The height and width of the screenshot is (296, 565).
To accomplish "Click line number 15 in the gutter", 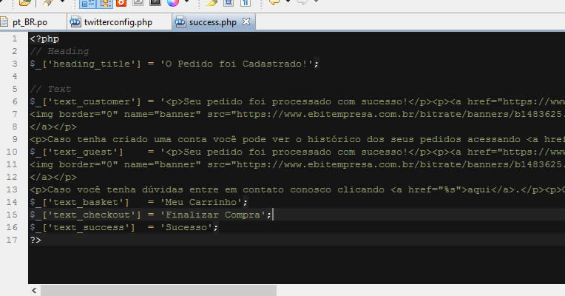I will tap(12, 215).
